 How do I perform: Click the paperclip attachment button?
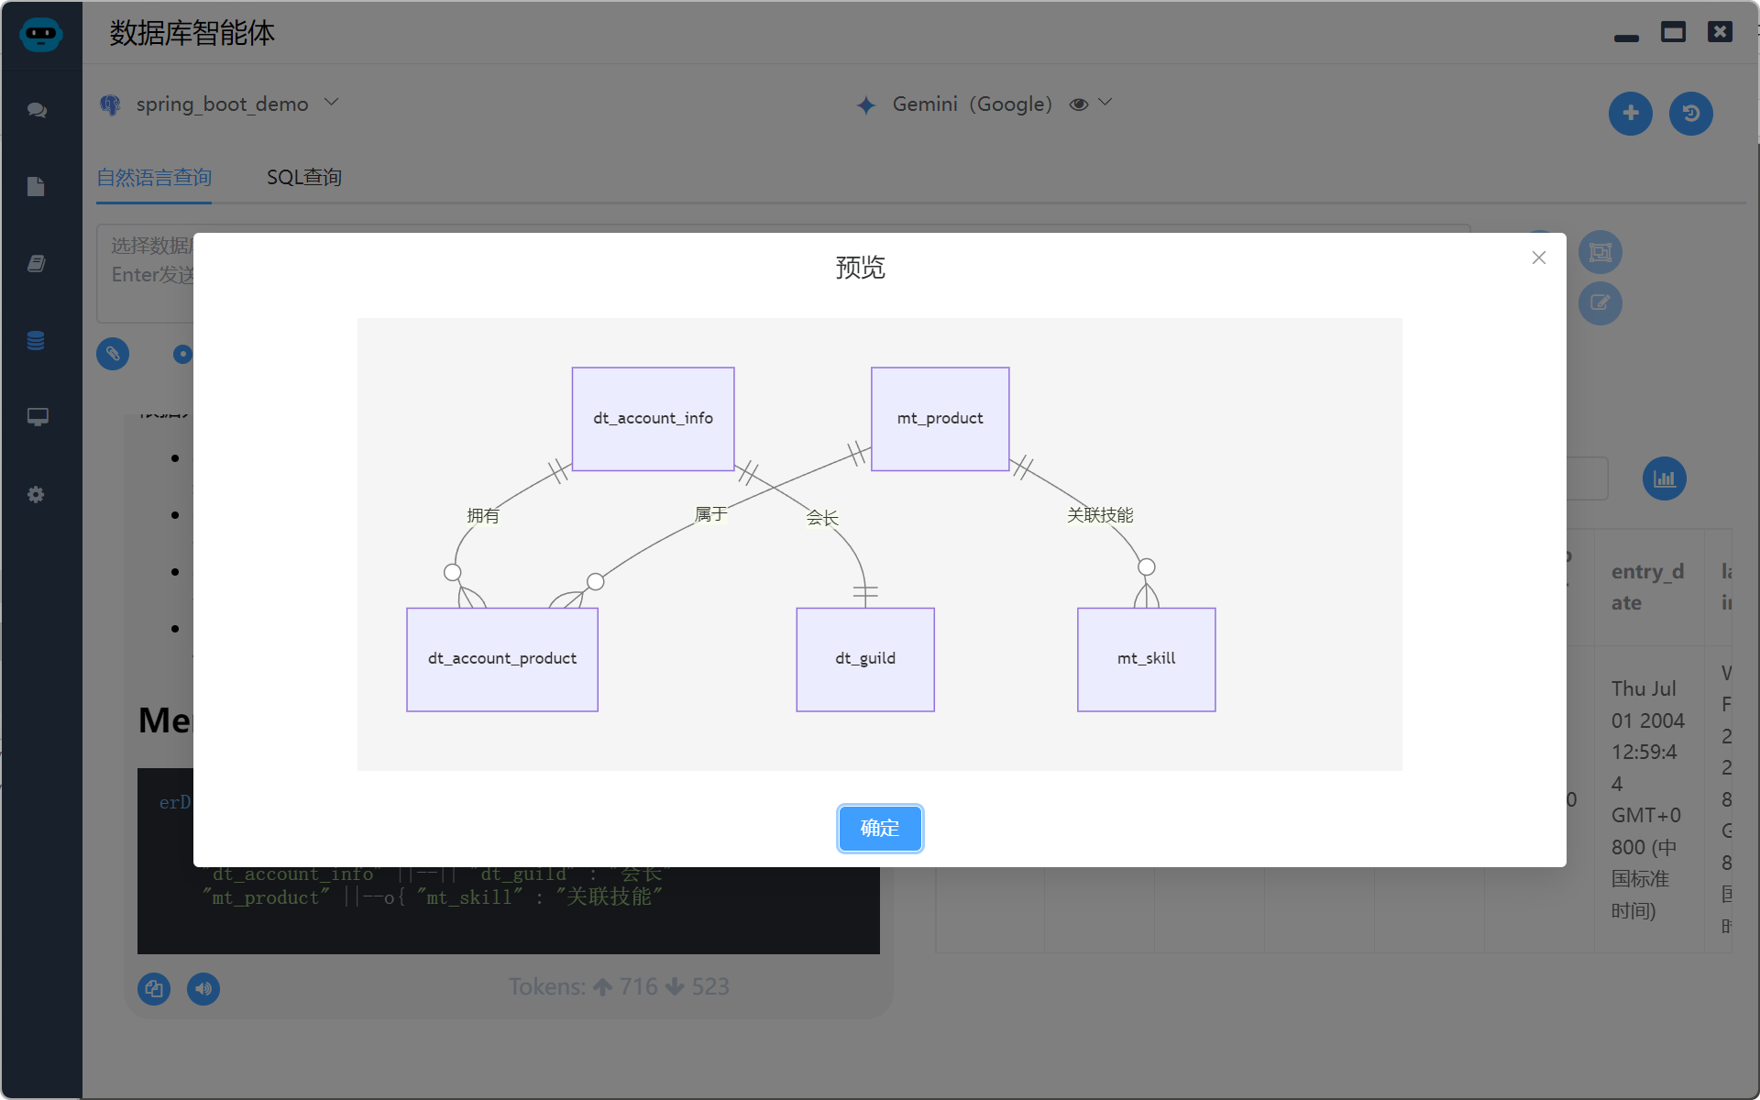pyautogui.click(x=113, y=354)
